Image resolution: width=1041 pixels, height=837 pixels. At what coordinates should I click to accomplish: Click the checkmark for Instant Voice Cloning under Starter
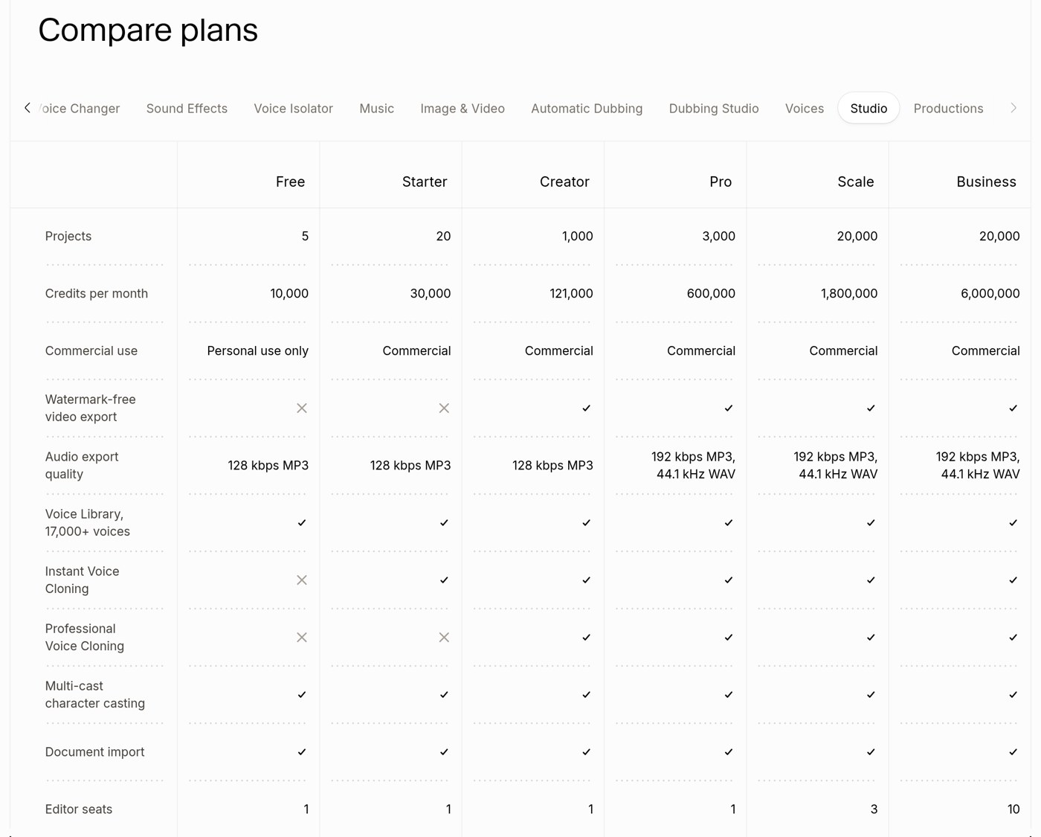(445, 580)
